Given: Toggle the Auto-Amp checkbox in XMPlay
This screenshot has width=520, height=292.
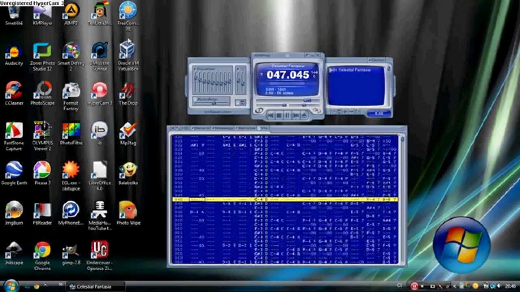Looking at the screenshot, I should 195,99.
